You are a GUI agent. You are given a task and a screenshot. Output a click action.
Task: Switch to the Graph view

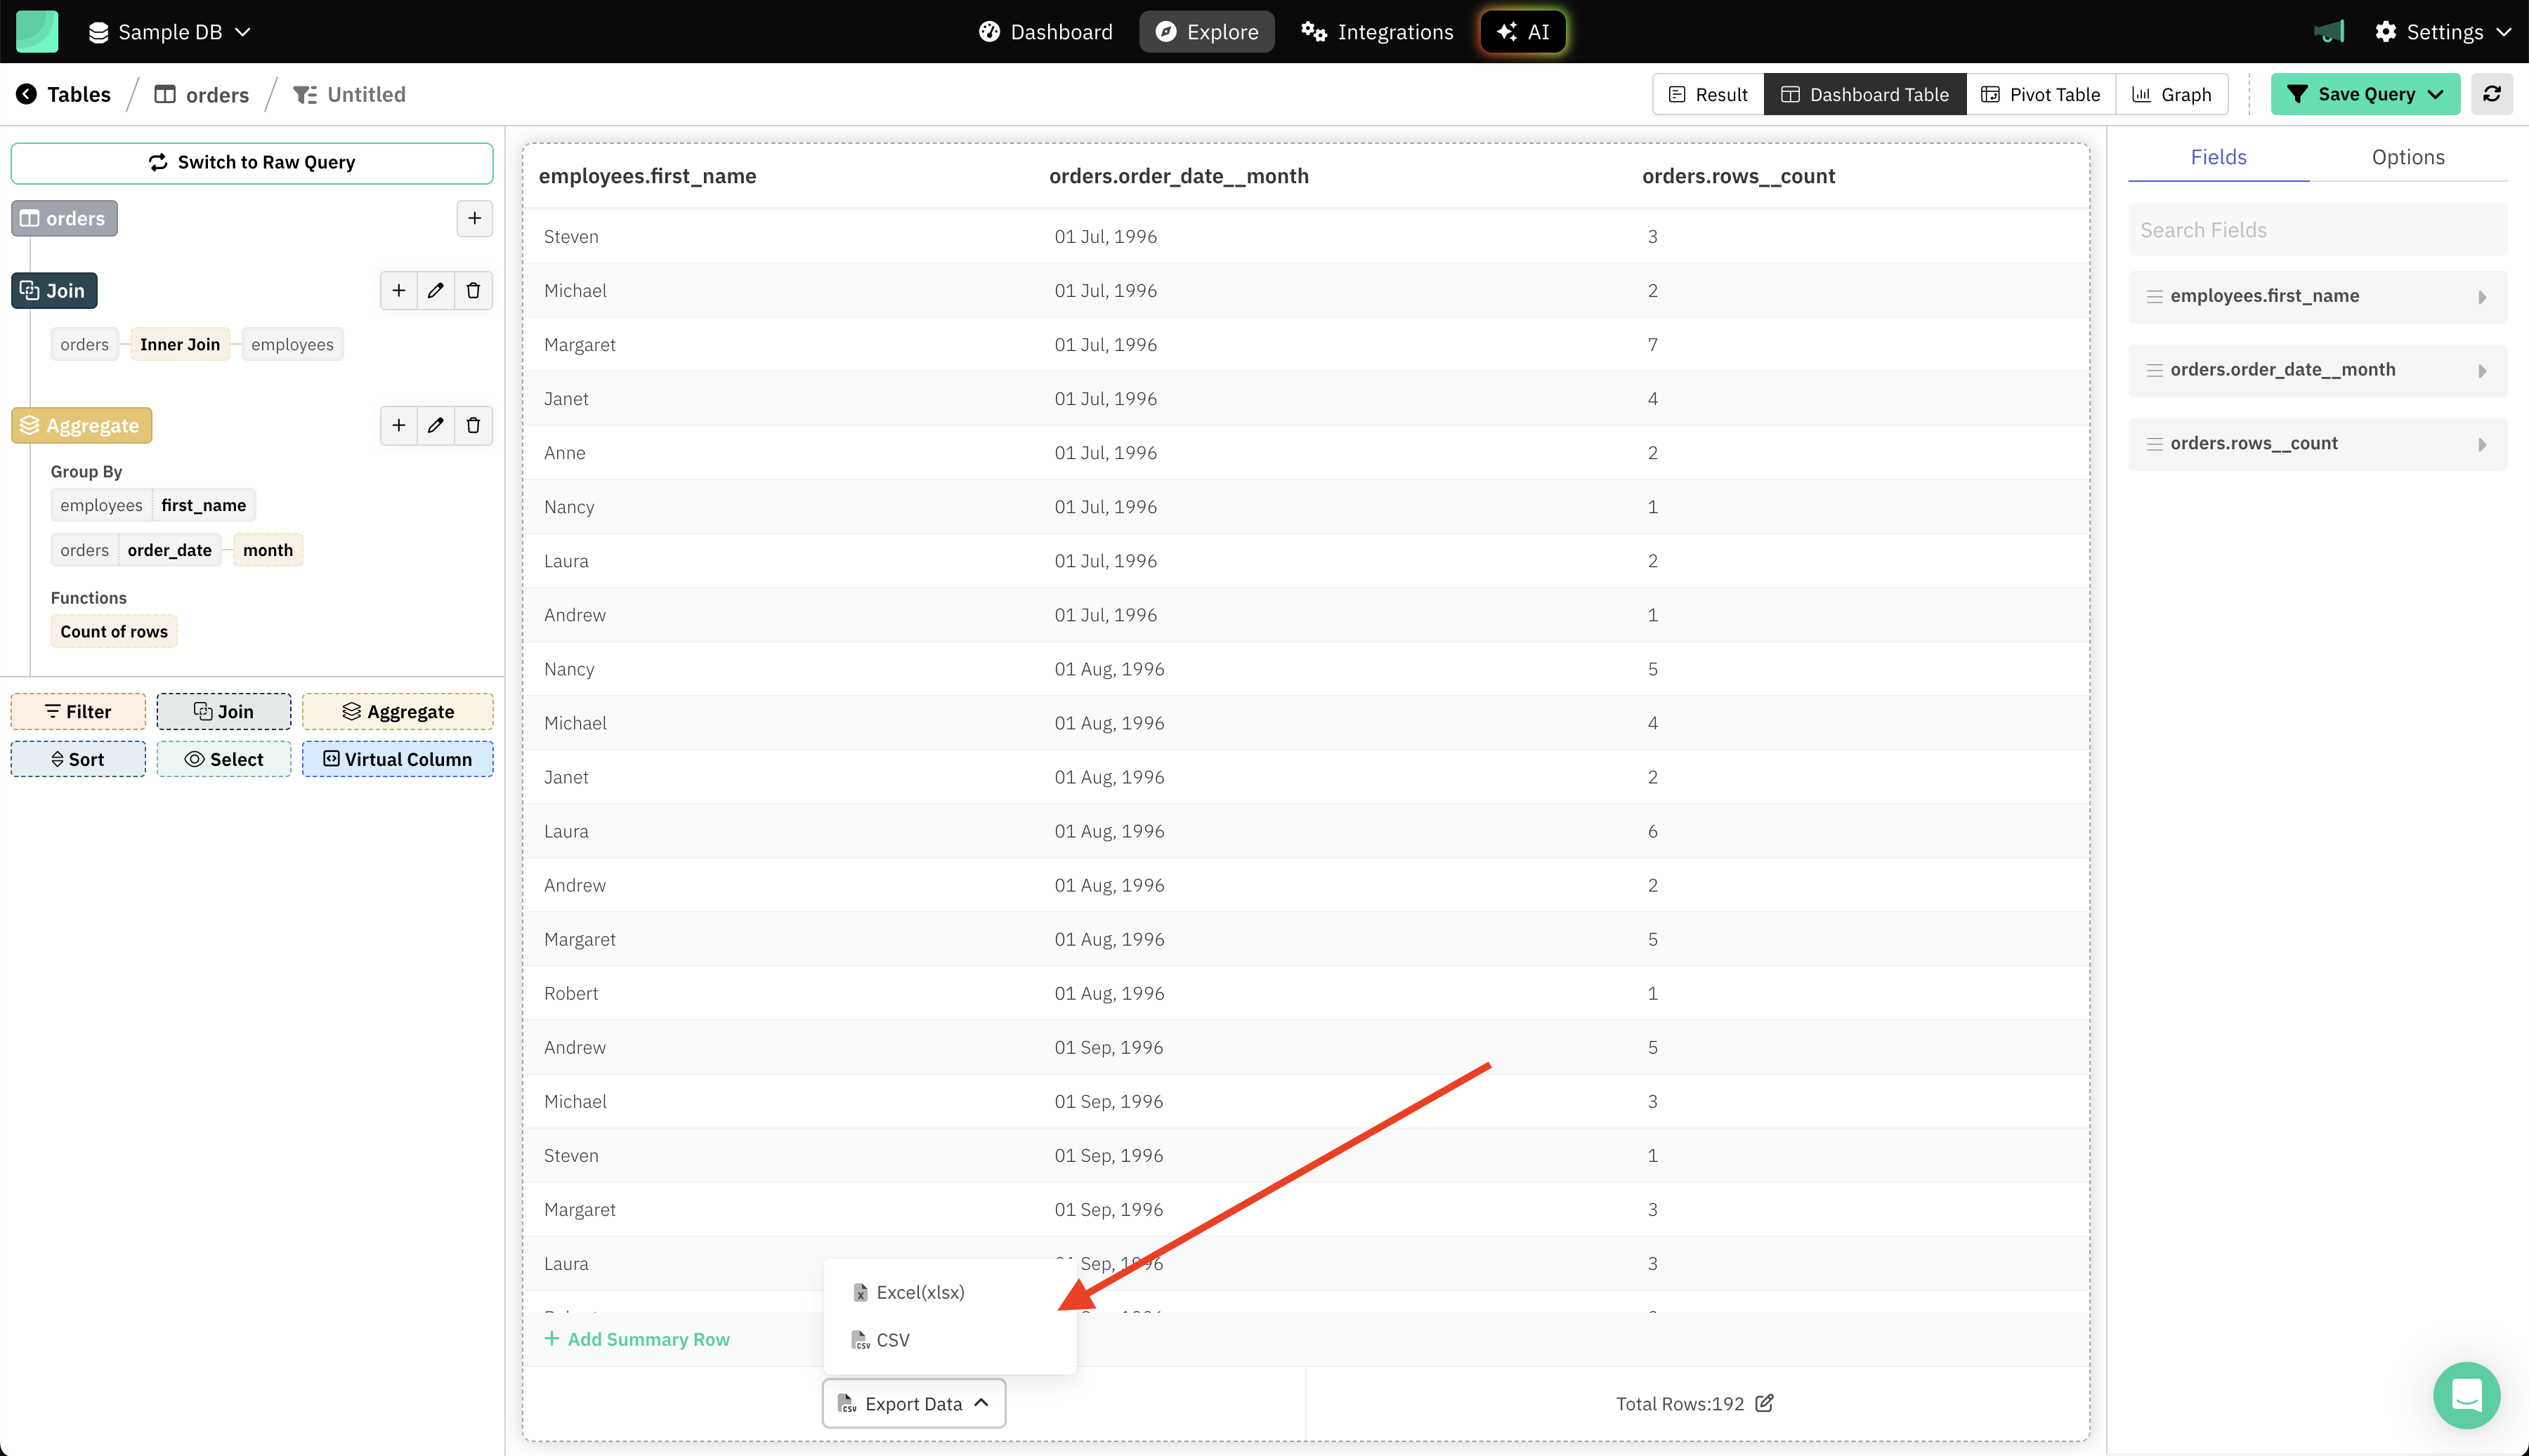(2172, 94)
